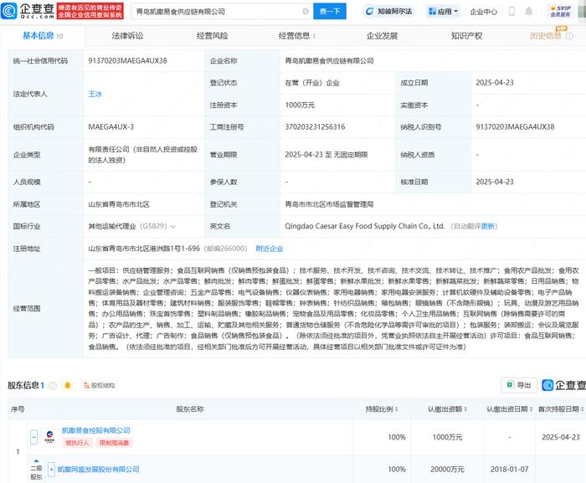Switch to the 经营风险 tab

[212, 36]
